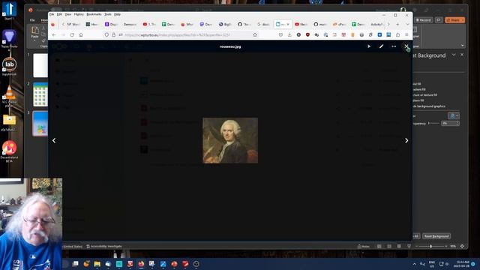Close the rousseau.jpg image viewer
Viewport: 480px width, 270px height.
coord(406,46)
